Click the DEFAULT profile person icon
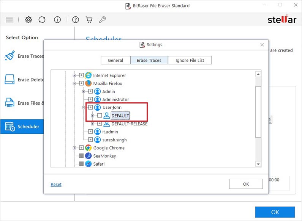The height and width of the screenshot is (221, 302). pyautogui.click(x=106, y=116)
